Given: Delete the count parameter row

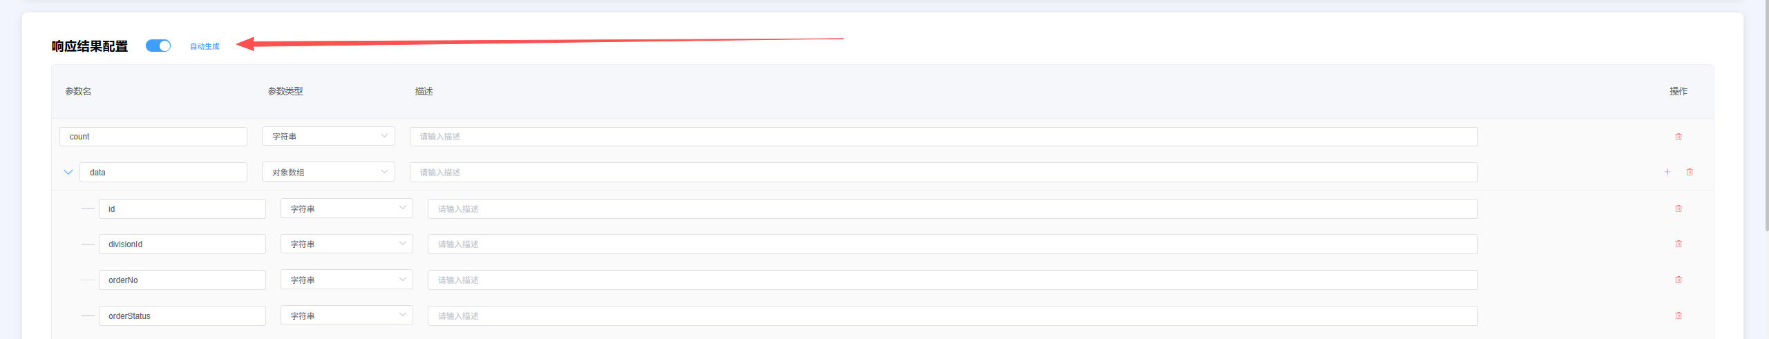Looking at the screenshot, I should tap(1678, 137).
